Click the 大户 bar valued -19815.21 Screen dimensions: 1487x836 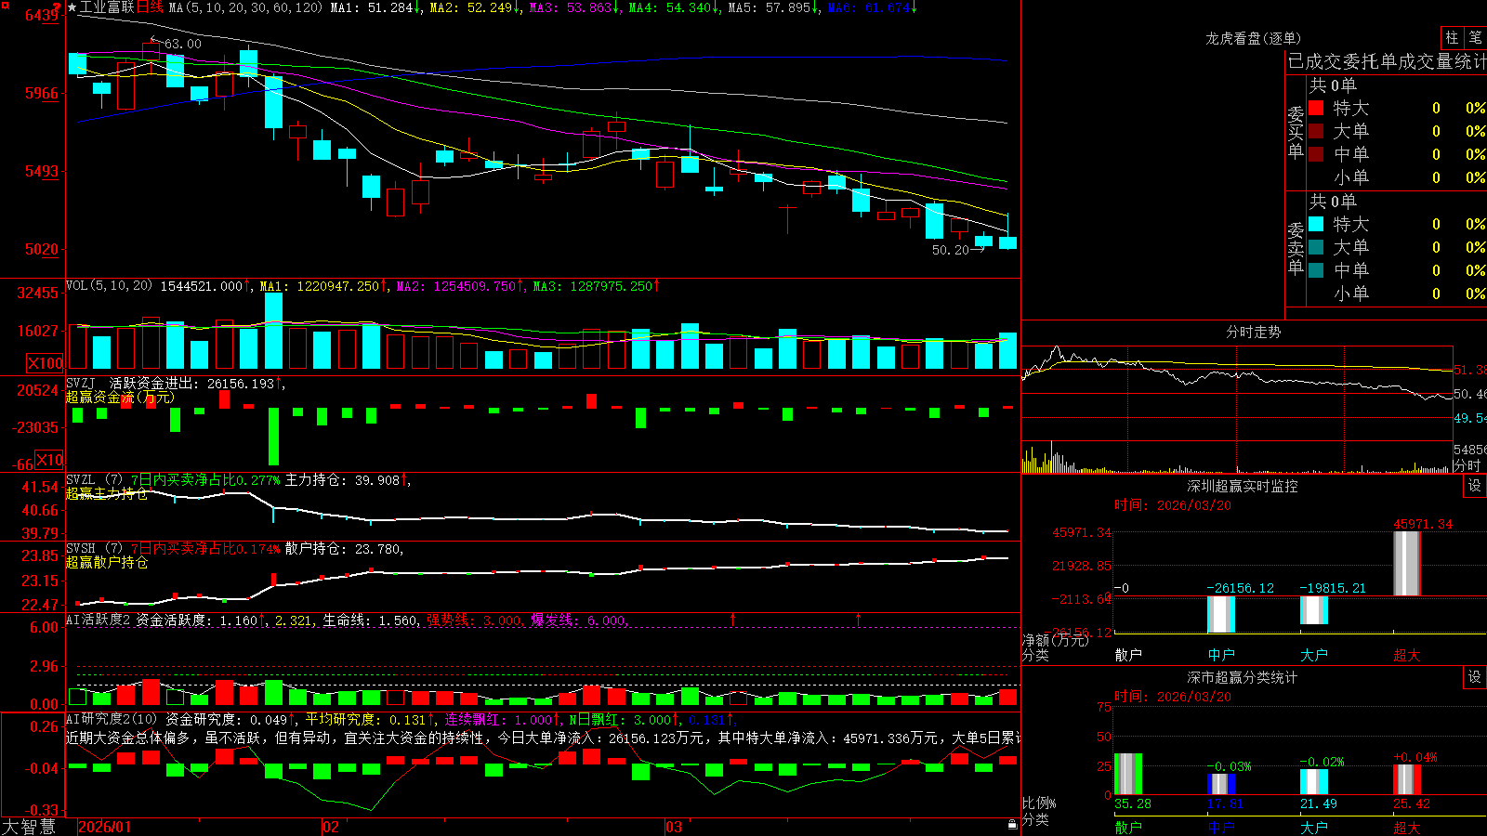(x=1314, y=610)
